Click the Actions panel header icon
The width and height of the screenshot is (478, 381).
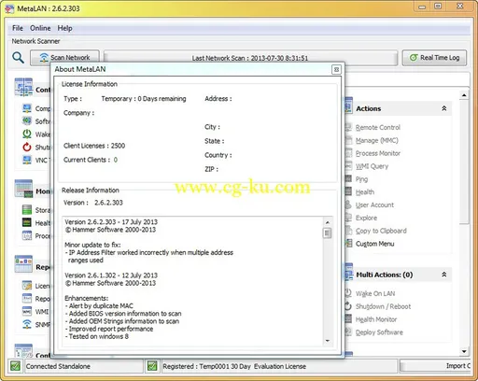(349, 106)
